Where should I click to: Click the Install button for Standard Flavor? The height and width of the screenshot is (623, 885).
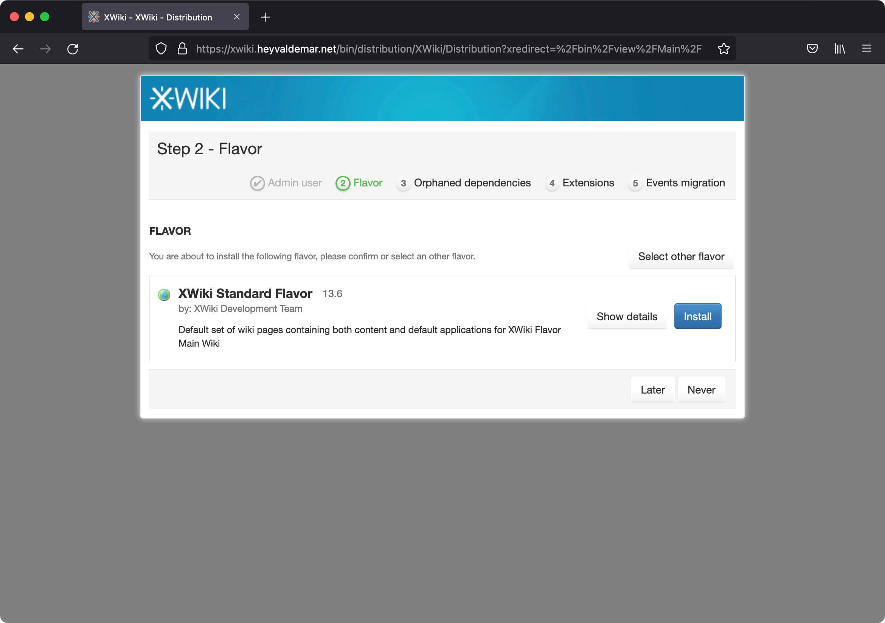(697, 316)
